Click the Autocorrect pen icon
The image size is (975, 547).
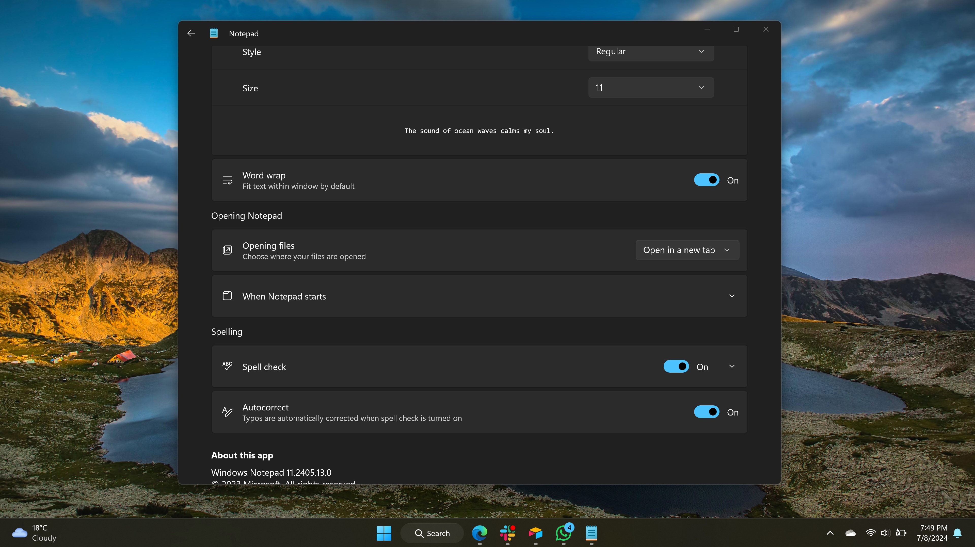226,411
